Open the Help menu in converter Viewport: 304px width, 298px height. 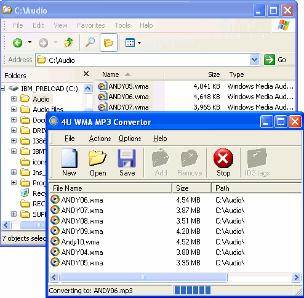[x=160, y=139]
